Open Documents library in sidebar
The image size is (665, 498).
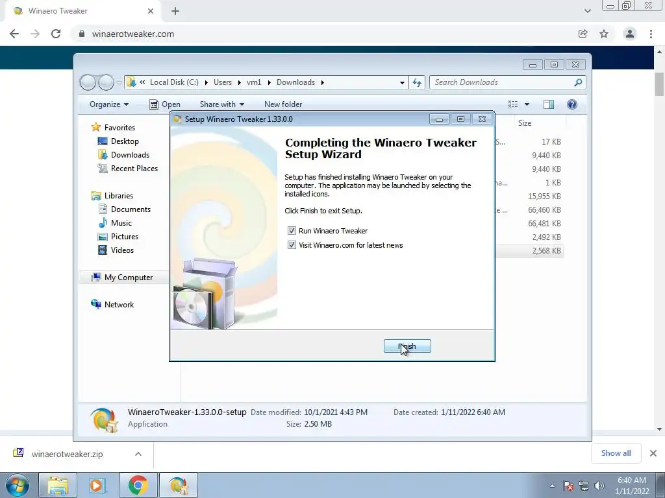131,209
